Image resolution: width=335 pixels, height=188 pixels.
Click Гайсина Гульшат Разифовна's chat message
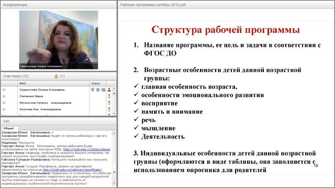pyautogui.click(x=54, y=161)
